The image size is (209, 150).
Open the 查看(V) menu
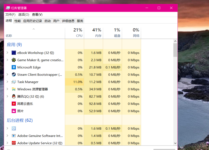pyautogui.click(x=37, y=15)
